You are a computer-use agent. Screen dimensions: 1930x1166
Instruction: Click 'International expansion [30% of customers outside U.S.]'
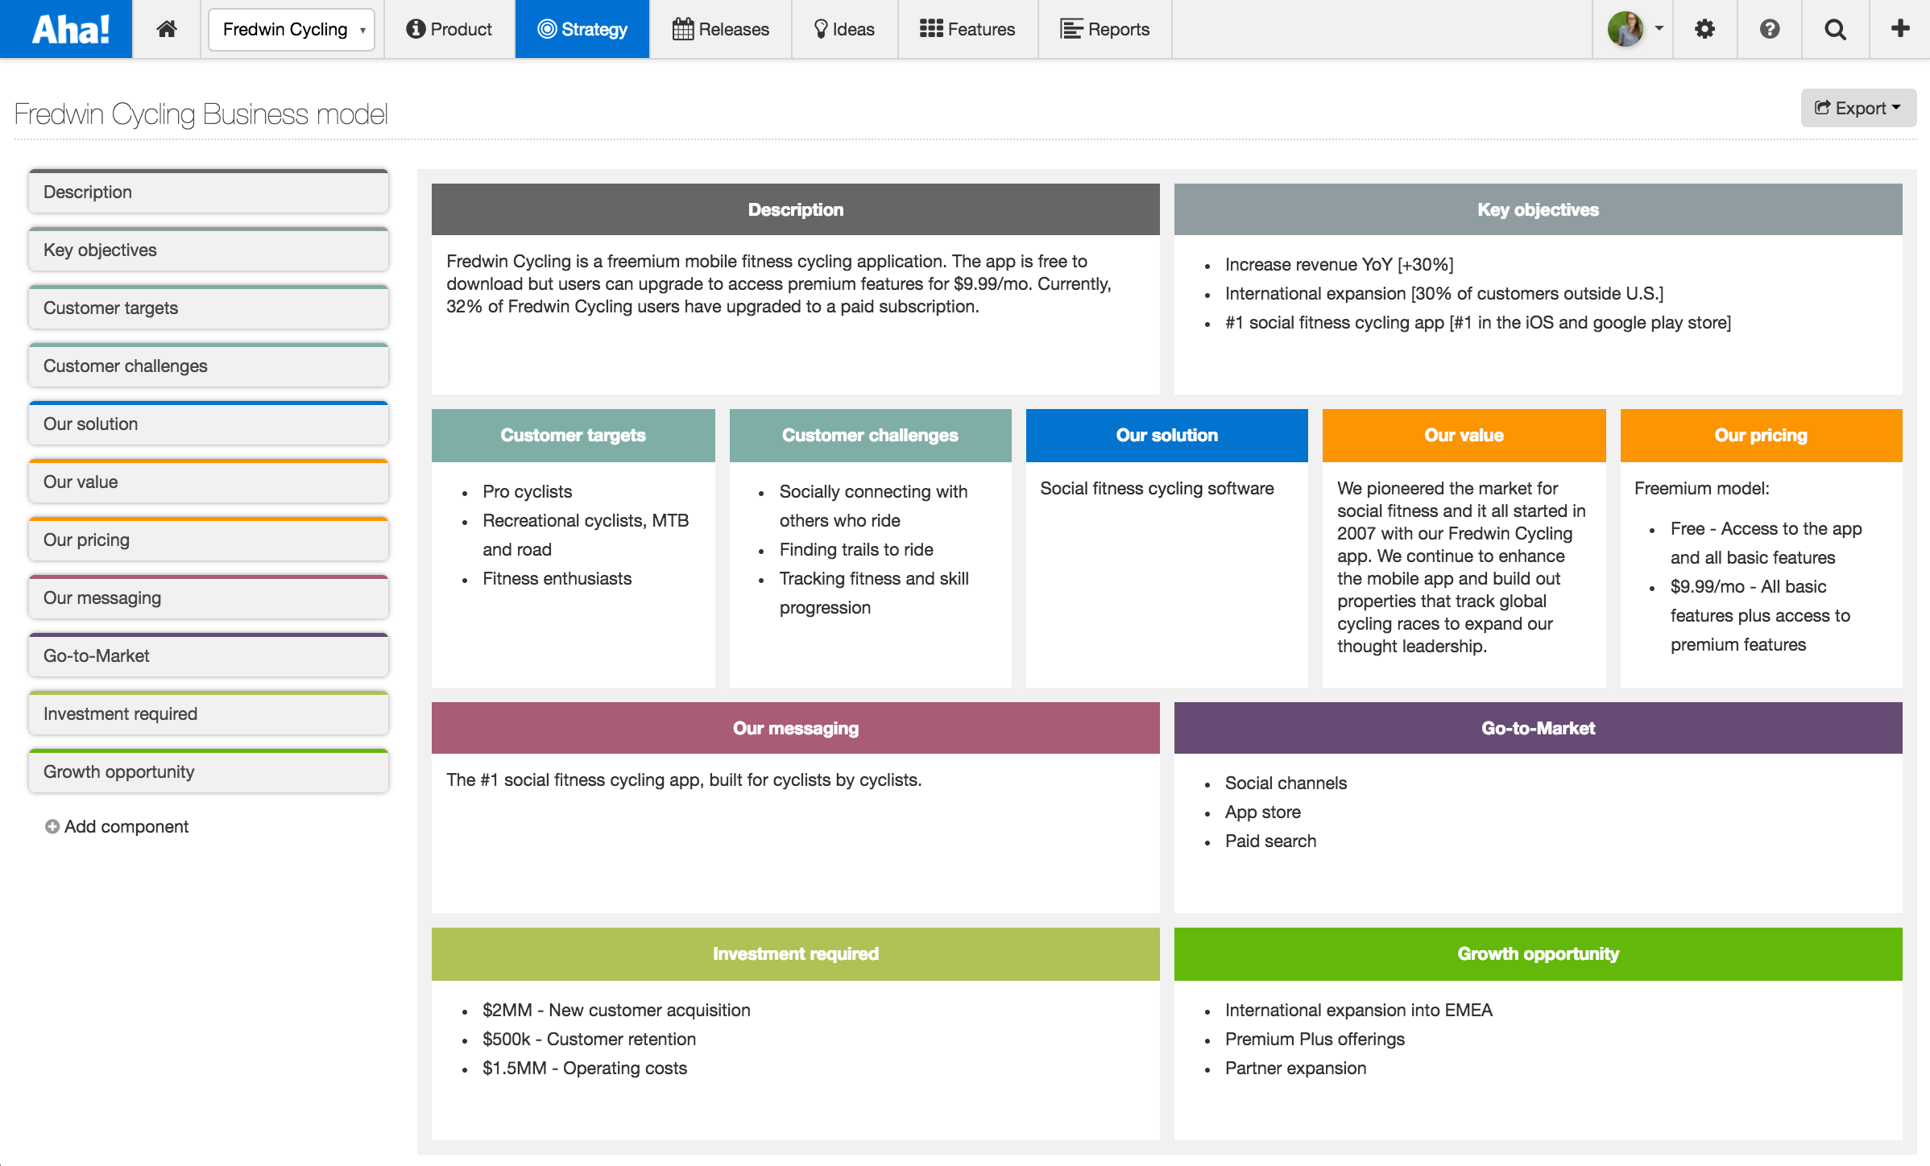click(x=1444, y=293)
